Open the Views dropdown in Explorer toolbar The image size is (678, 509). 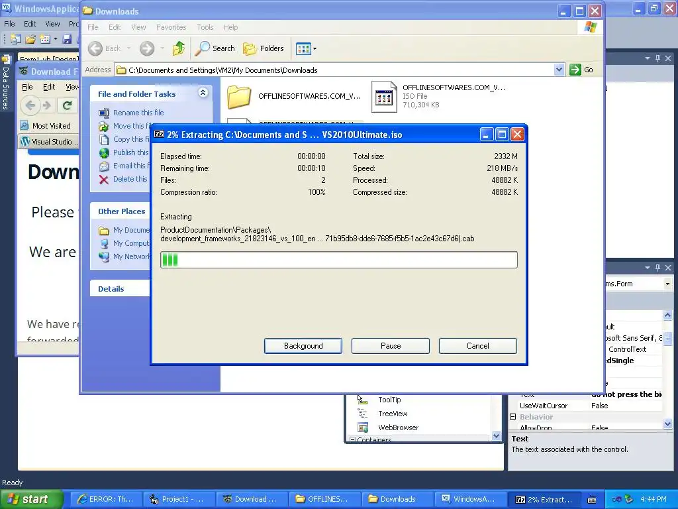click(306, 48)
